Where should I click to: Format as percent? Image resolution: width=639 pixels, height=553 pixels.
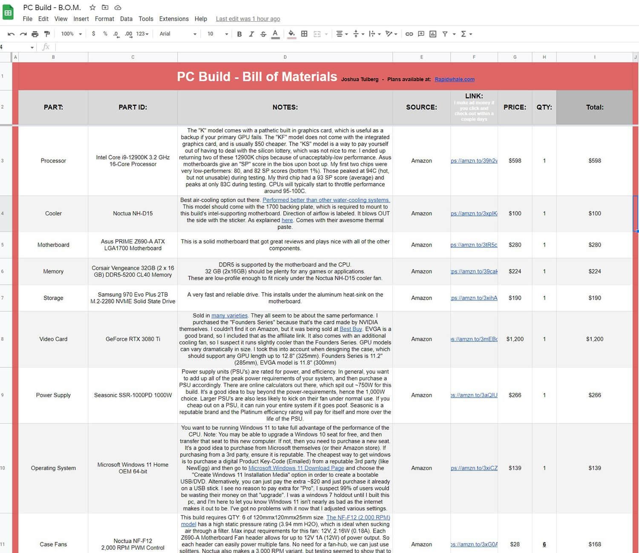pyautogui.click(x=105, y=34)
